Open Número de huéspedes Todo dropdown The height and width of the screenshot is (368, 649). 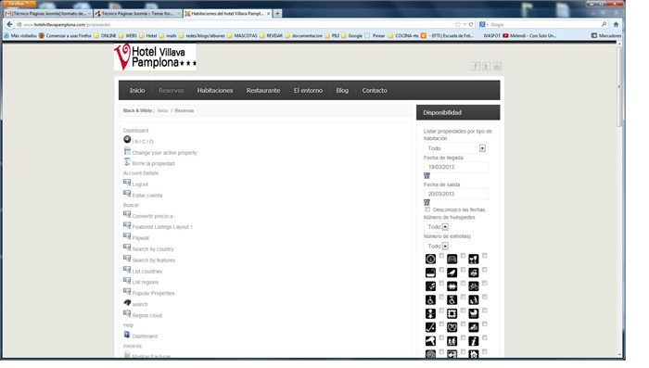[x=437, y=227]
